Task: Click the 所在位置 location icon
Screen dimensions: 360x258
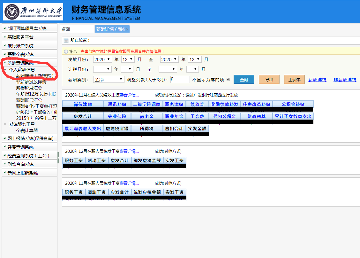Action: tap(66, 41)
